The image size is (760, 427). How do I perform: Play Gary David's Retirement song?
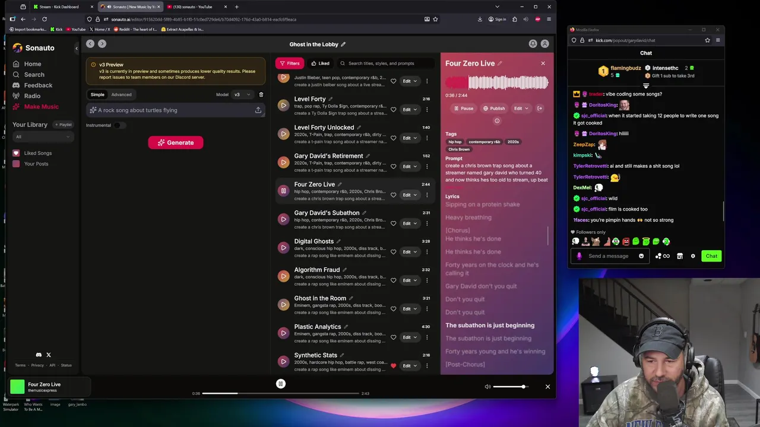(283, 162)
